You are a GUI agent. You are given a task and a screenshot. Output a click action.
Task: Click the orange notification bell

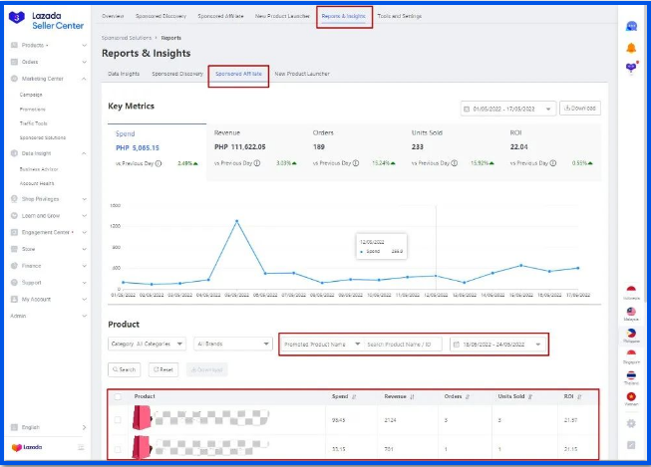click(632, 47)
